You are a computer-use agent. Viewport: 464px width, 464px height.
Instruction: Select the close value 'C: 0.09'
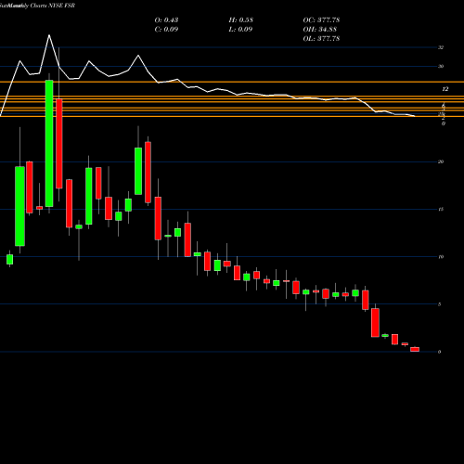click(166, 30)
